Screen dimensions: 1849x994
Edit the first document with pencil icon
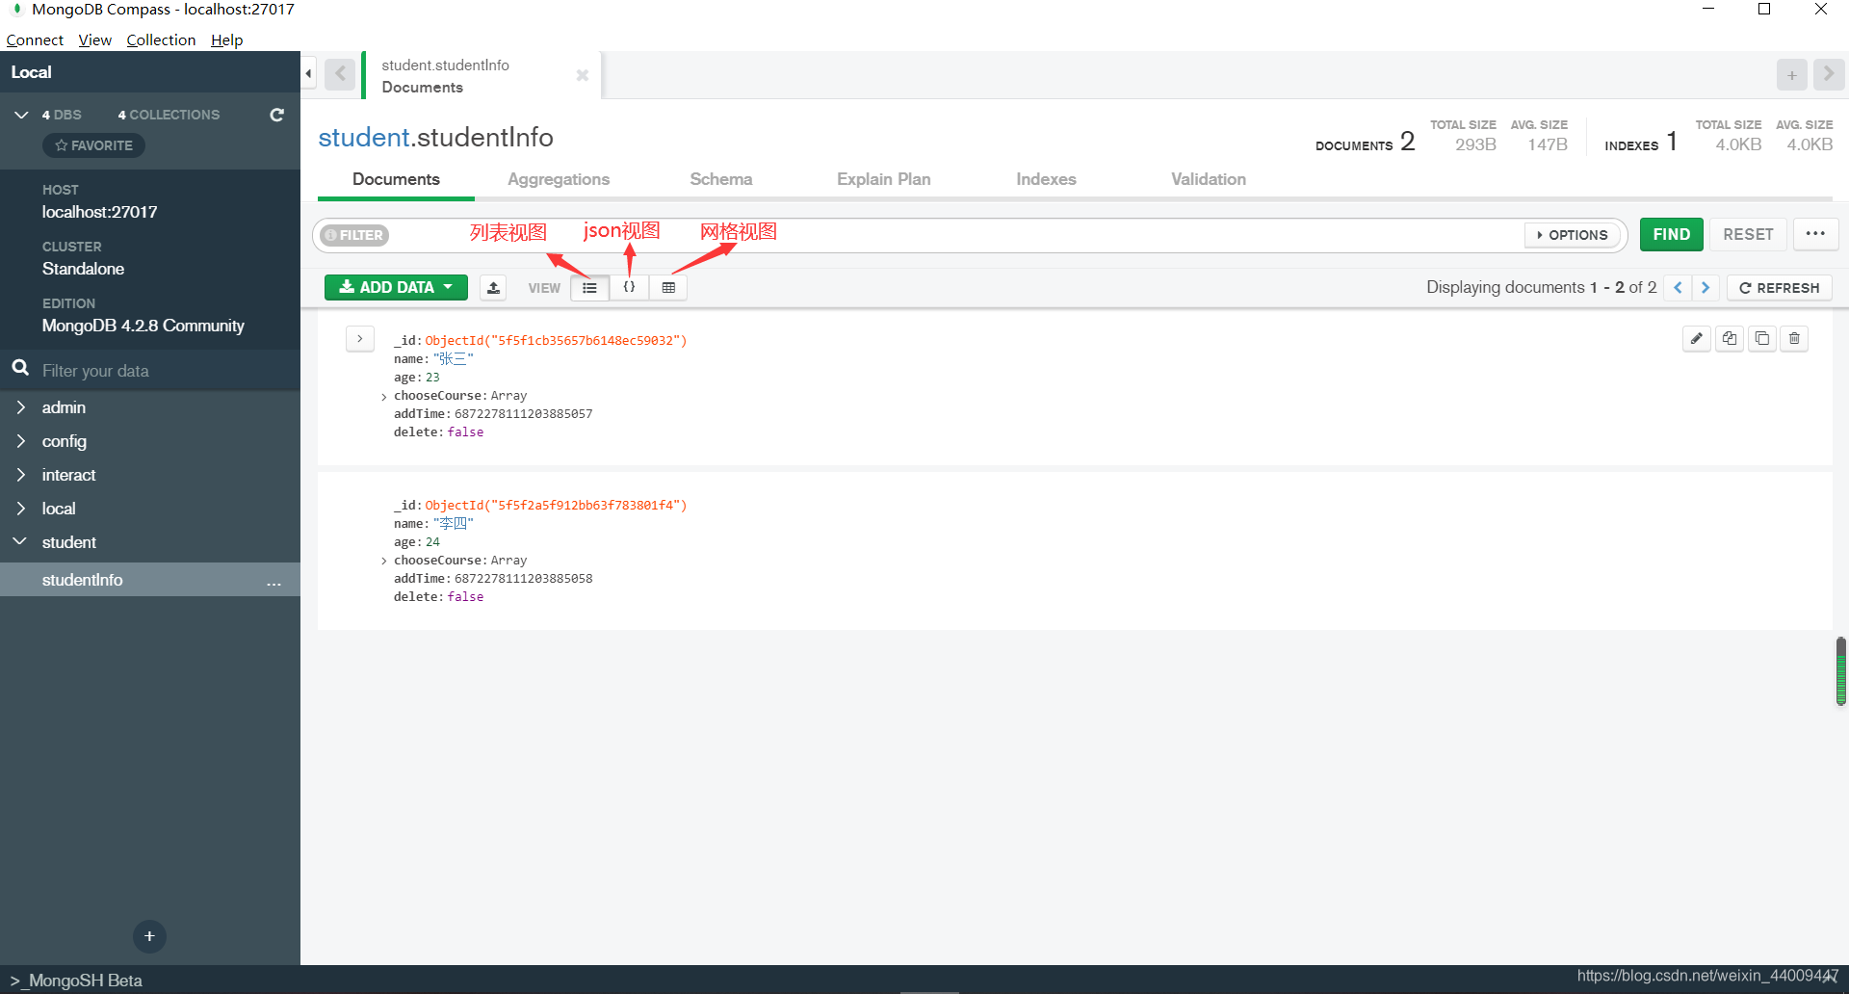(x=1697, y=338)
